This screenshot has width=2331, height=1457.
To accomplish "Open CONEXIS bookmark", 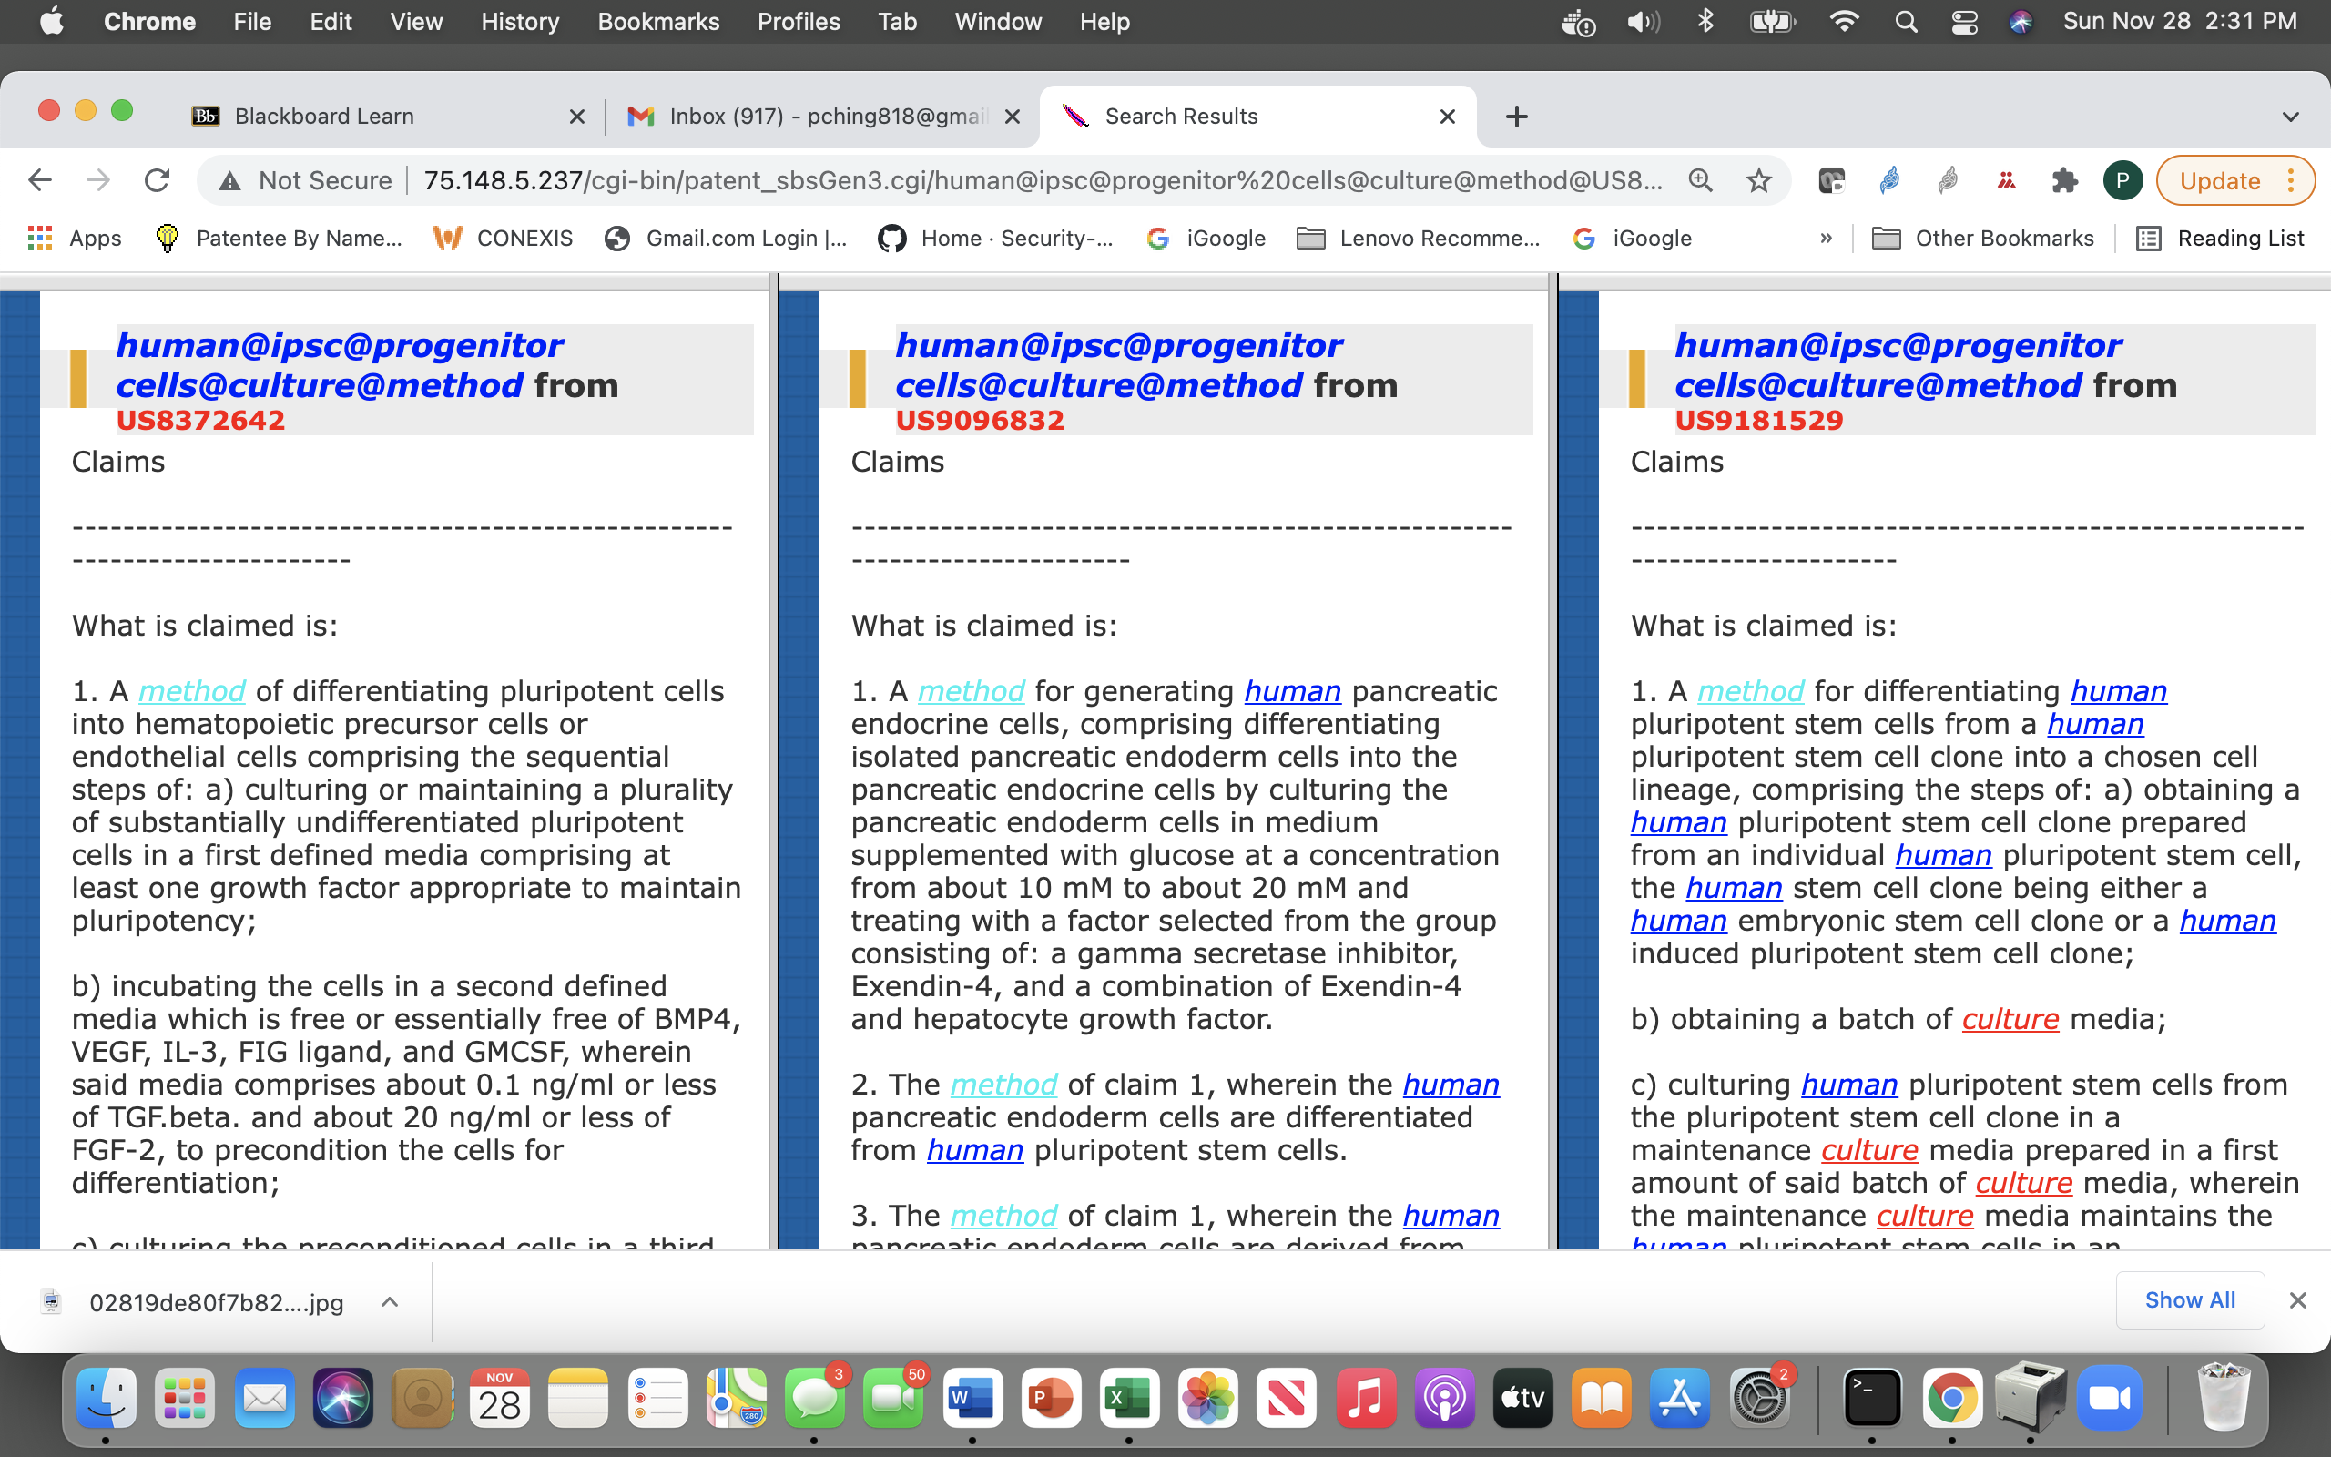I will point(503,238).
